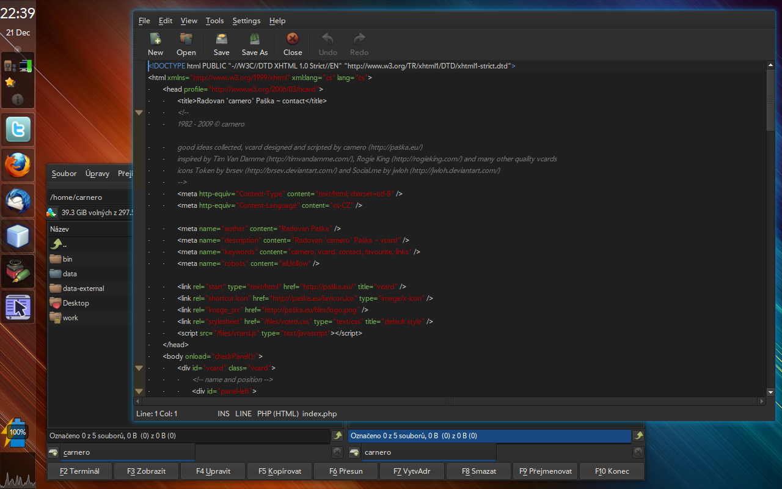Click the /home/carnero path field

point(90,197)
